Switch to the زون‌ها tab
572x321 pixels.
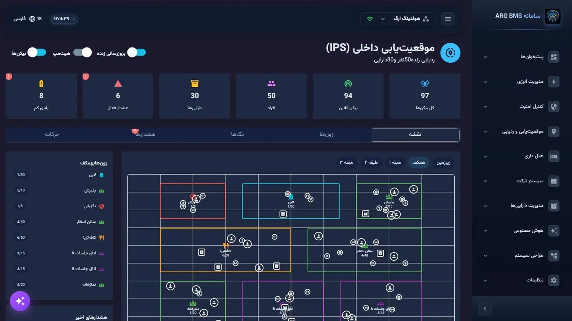[x=326, y=134]
